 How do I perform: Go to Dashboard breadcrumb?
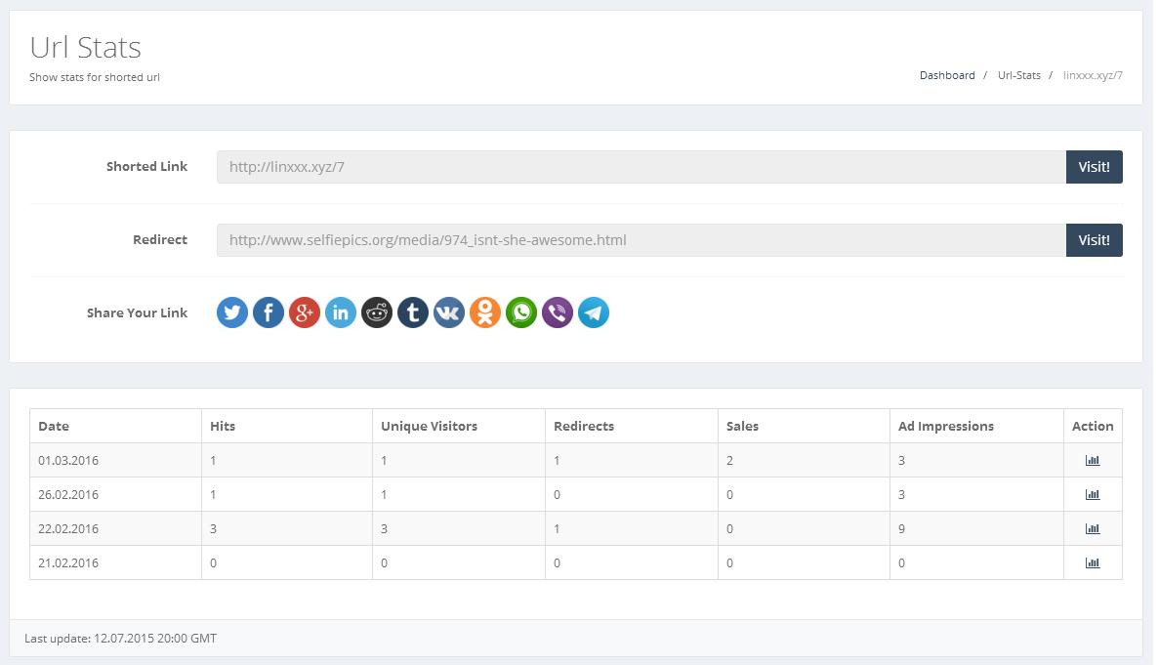[947, 75]
